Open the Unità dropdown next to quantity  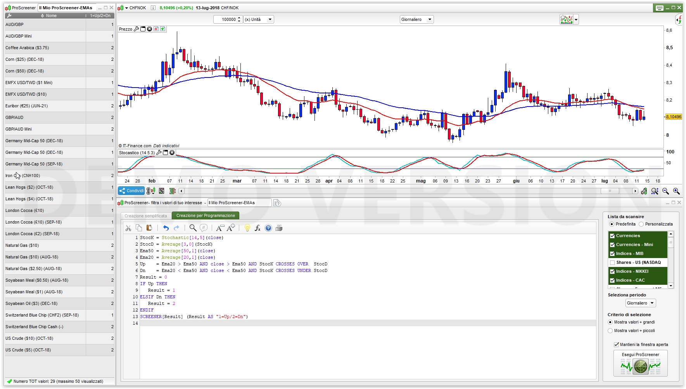coord(258,19)
